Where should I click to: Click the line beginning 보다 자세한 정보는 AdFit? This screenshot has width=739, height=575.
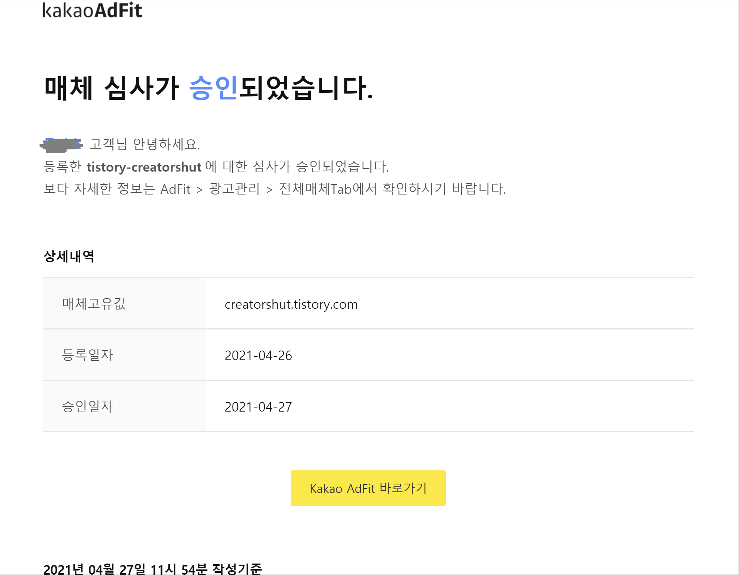[275, 189]
